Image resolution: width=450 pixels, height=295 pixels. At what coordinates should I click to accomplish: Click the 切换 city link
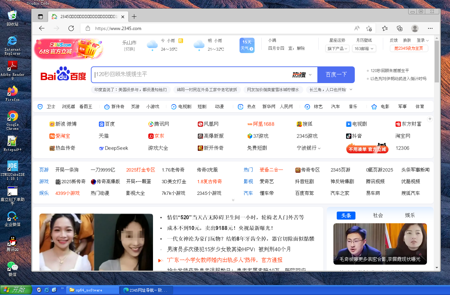pos(129,49)
